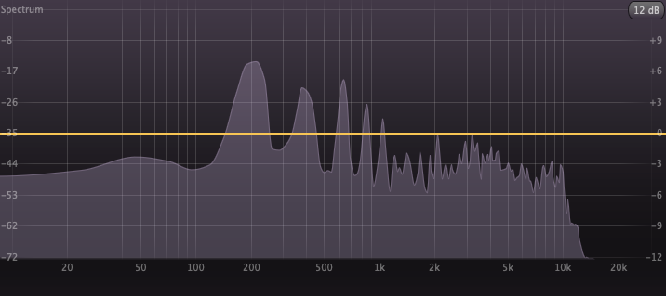
Task: Click the 100 Hz frequency axis label
Action: coord(196,268)
